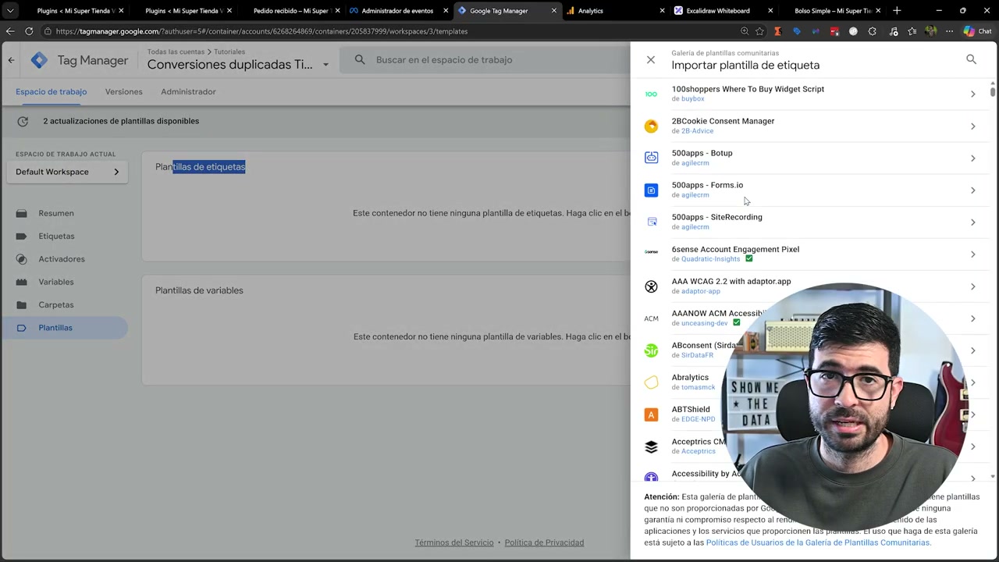Click the 6sense template logo
The image size is (999, 562).
click(x=651, y=251)
